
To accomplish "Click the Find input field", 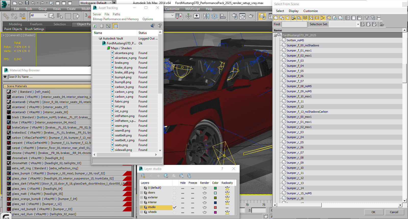I will tap(294, 24).
